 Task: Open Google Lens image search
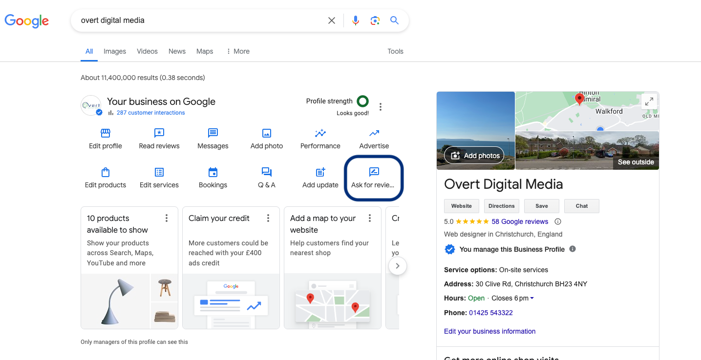click(375, 20)
